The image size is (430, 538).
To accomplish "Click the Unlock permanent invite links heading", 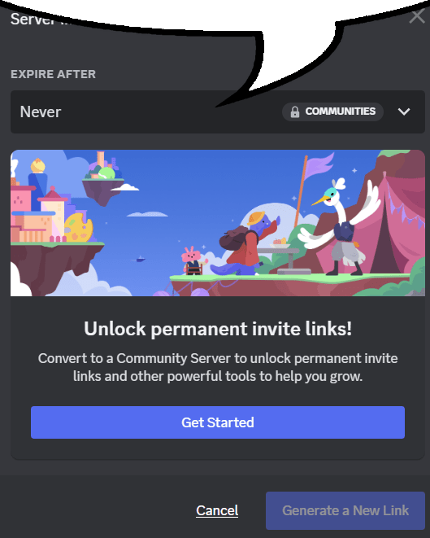I will (x=218, y=329).
